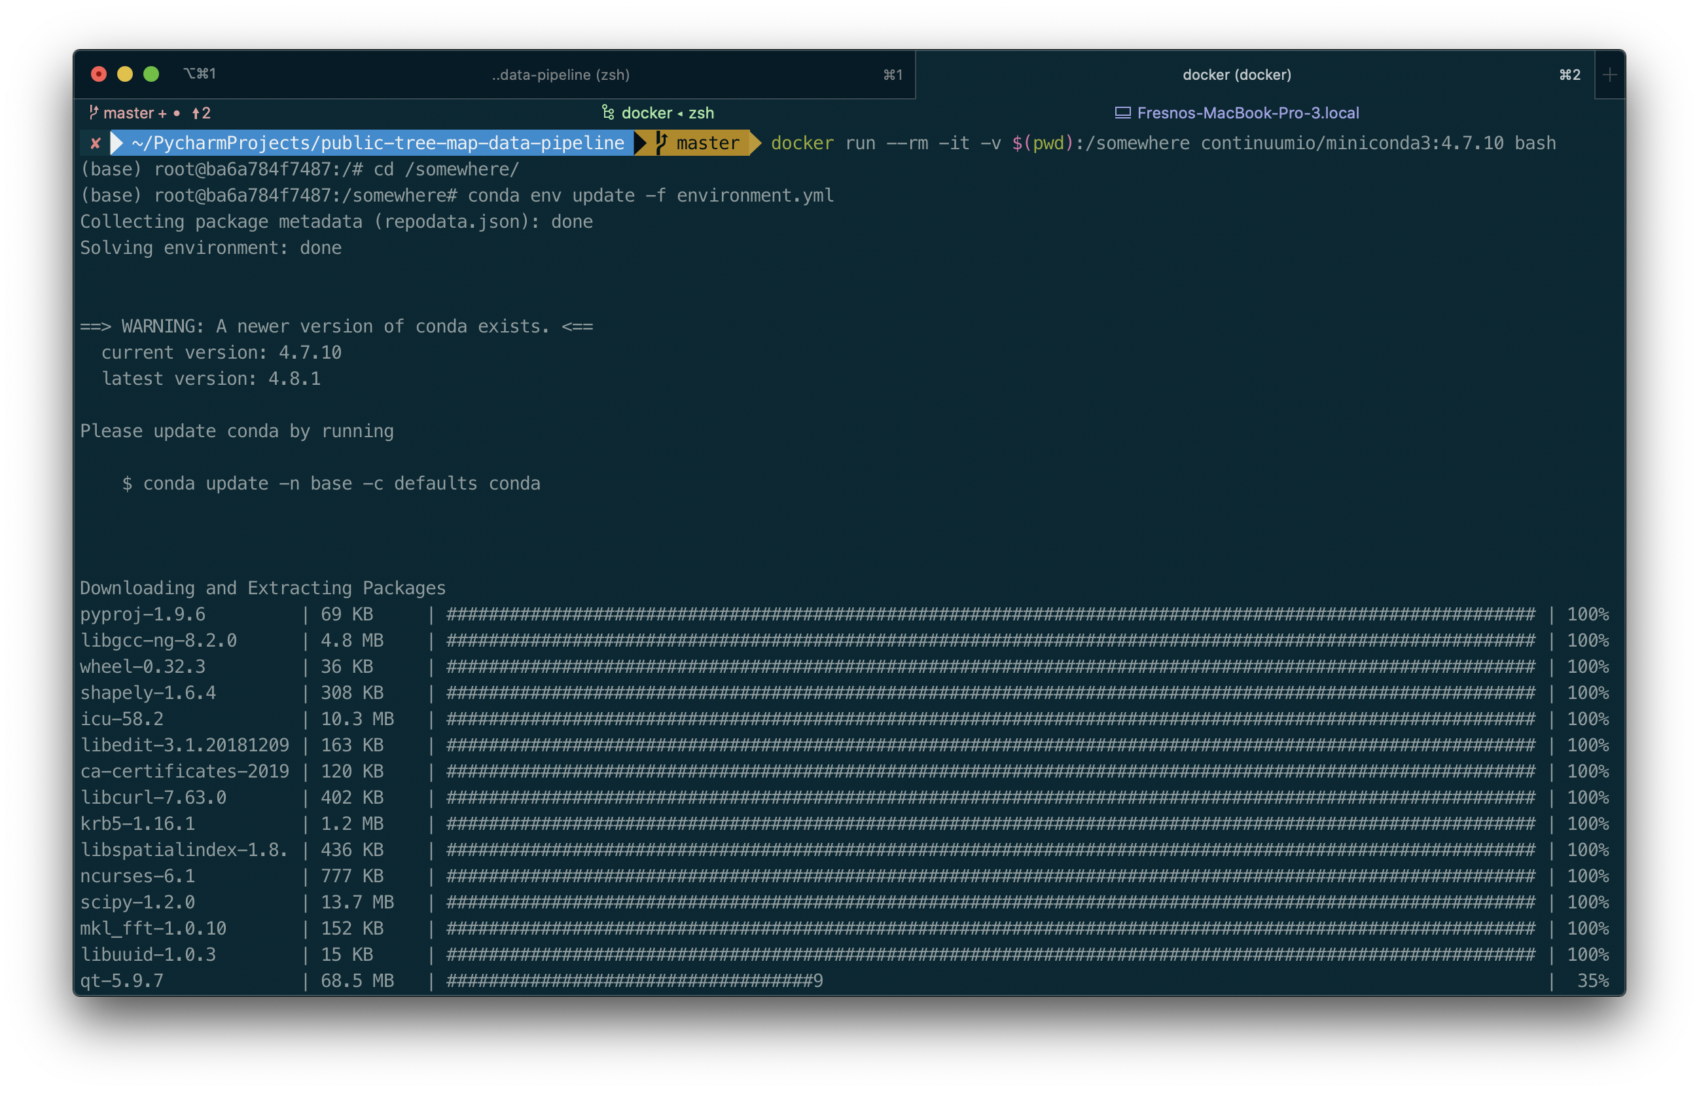Click the 'master + • ↑2' git status
This screenshot has width=1699, height=1093.
click(x=157, y=113)
